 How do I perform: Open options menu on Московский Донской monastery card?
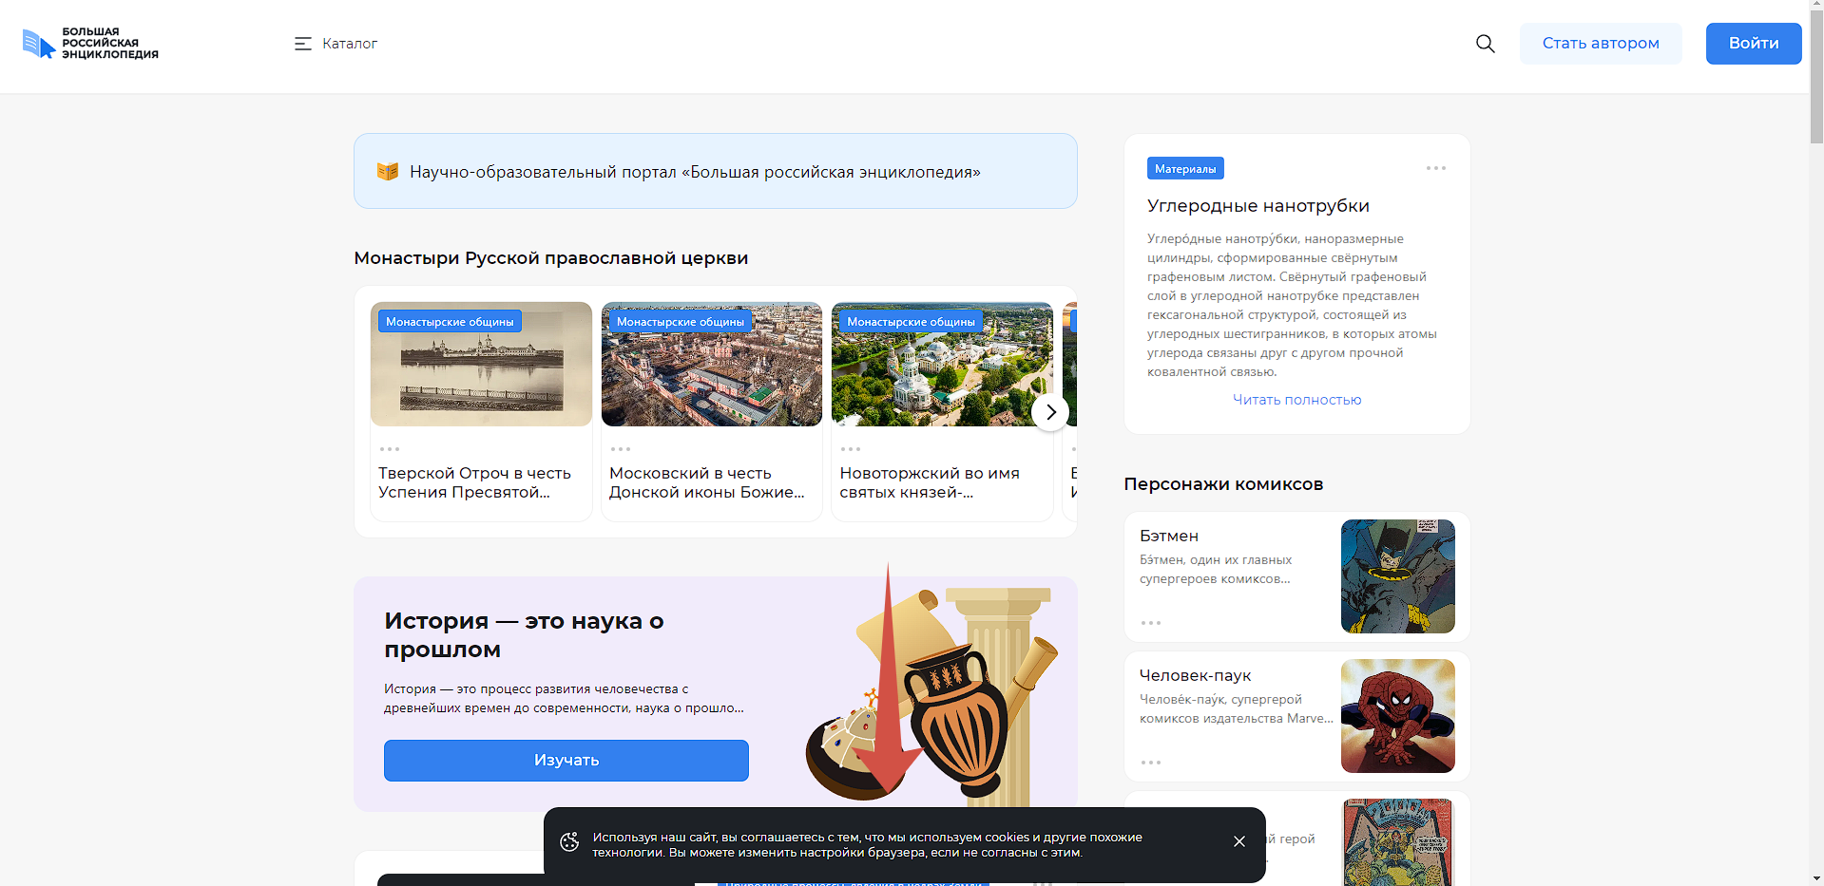tap(622, 448)
